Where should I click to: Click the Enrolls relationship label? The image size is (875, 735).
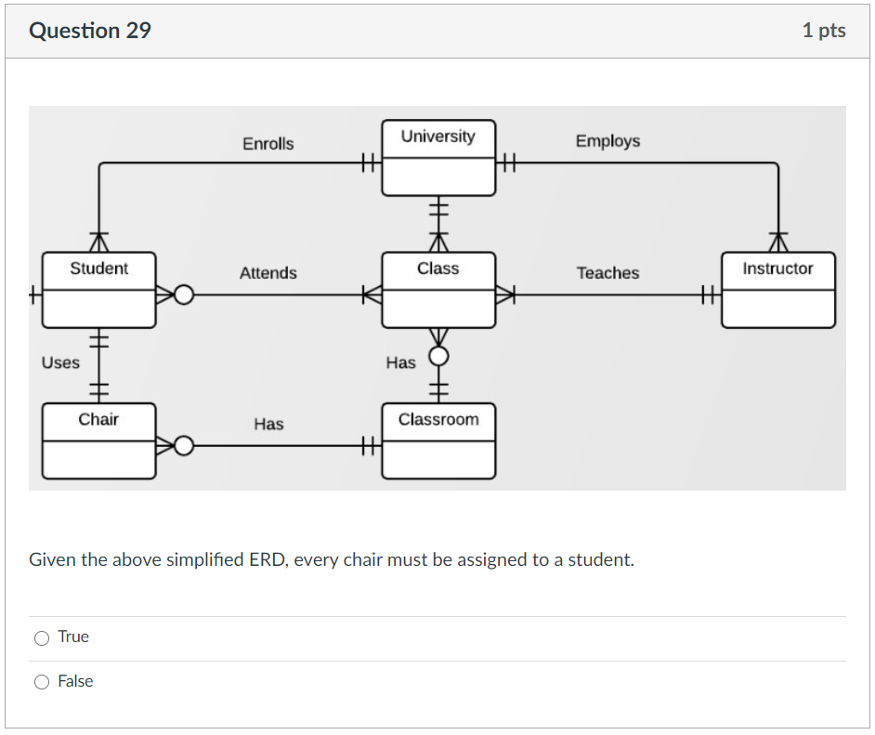268,143
